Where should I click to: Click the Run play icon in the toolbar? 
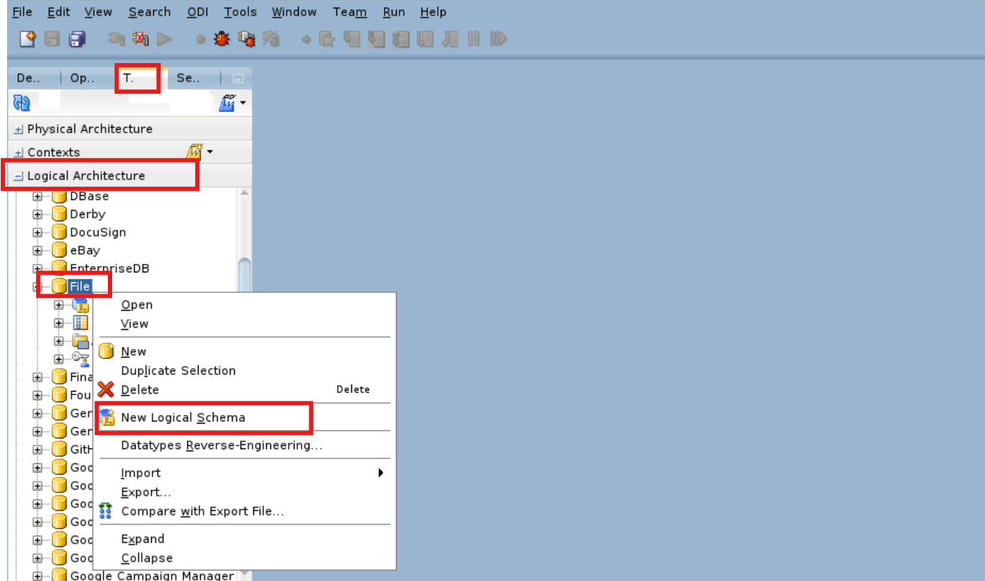pos(165,39)
